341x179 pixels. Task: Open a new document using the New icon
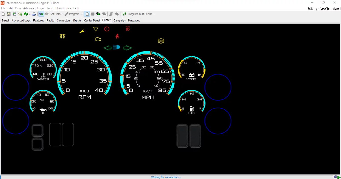point(3,14)
